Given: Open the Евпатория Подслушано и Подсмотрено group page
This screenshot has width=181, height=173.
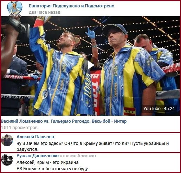Looking at the screenshot, I should pos(71,6).
